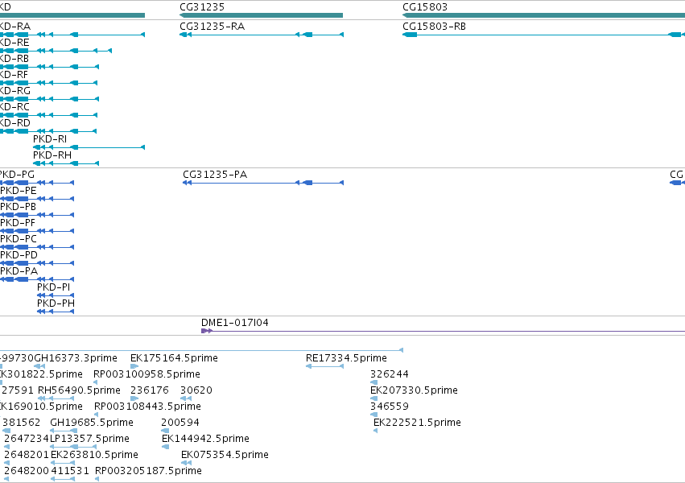This screenshot has width=685, height=483.
Task: Select the 346559 feature label
Action: click(390, 407)
